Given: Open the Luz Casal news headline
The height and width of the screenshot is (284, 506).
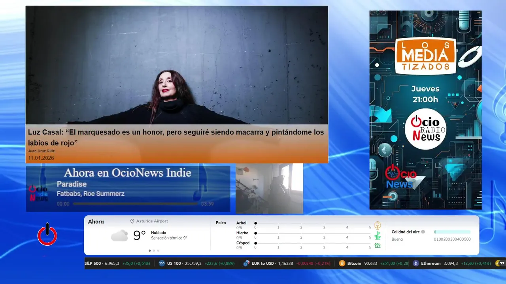Looking at the screenshot, I should 176,137.
